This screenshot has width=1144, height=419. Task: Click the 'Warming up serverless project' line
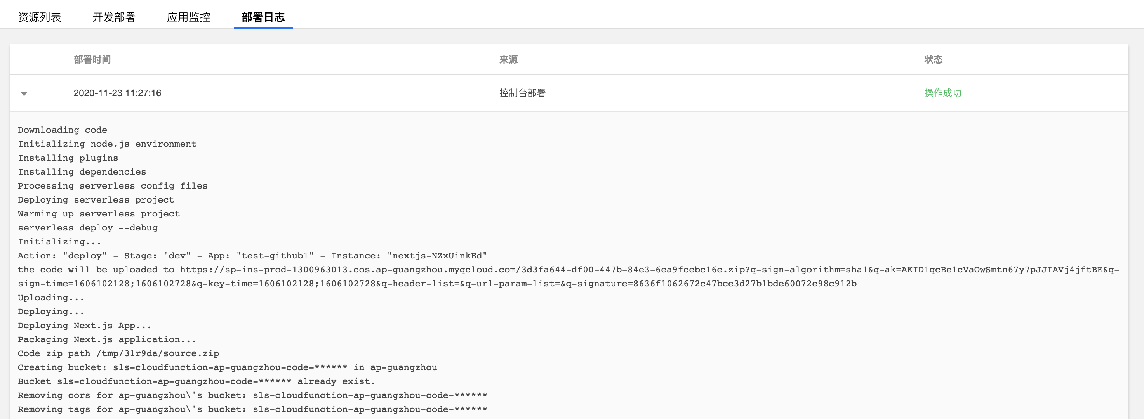click(x=99, y=214)
